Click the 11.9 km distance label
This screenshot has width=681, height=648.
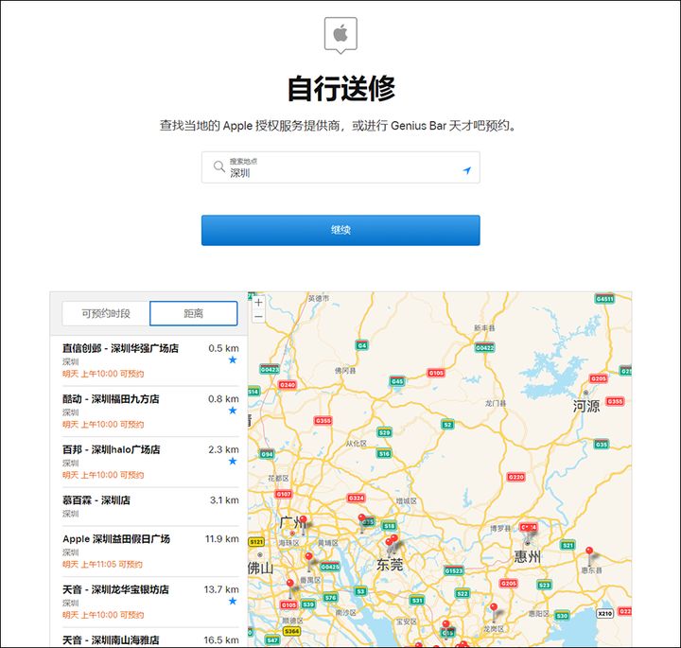click(x=222, y=539)
